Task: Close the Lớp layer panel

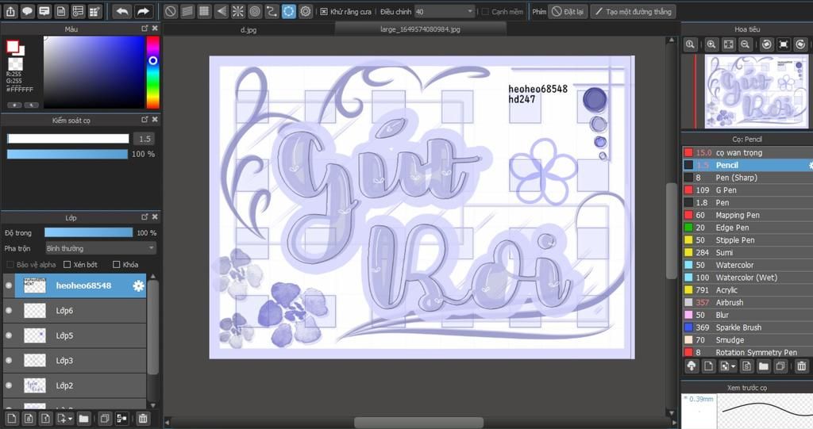Action: coord(155,217)
